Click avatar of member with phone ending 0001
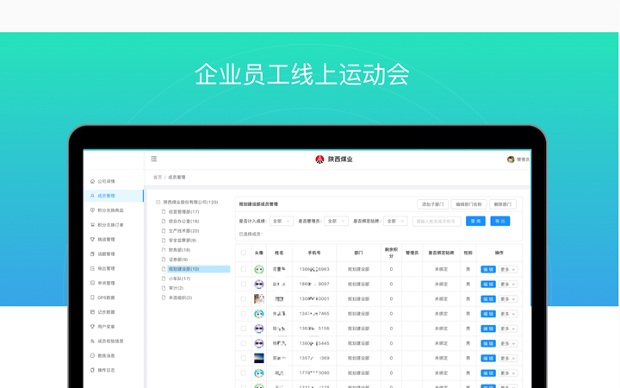This screenshot has width=620, height=388. pos(259,299)
